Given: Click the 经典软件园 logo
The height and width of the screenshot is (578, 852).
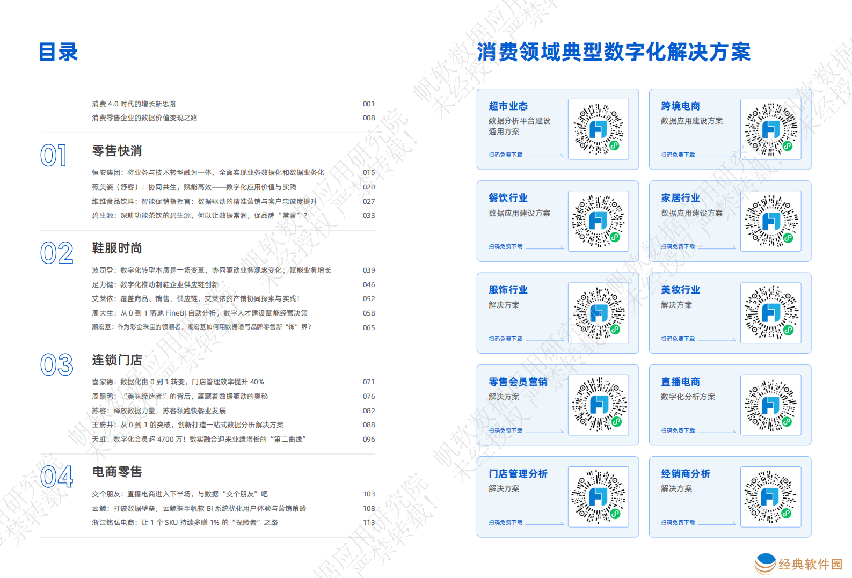Looking at the screenshot, I should (x=798, y=564).
